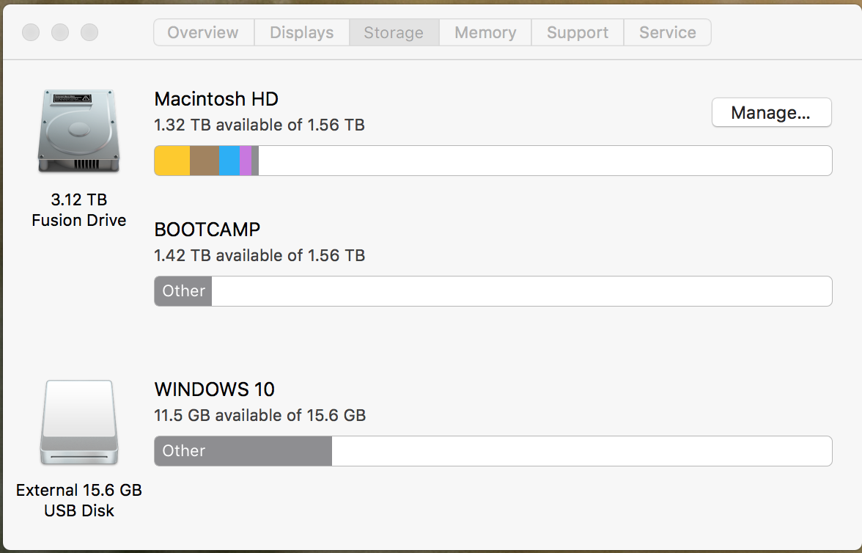Click the Fusion Drive hard disk icon
This screenshot has height=553, width=862.
78,131
